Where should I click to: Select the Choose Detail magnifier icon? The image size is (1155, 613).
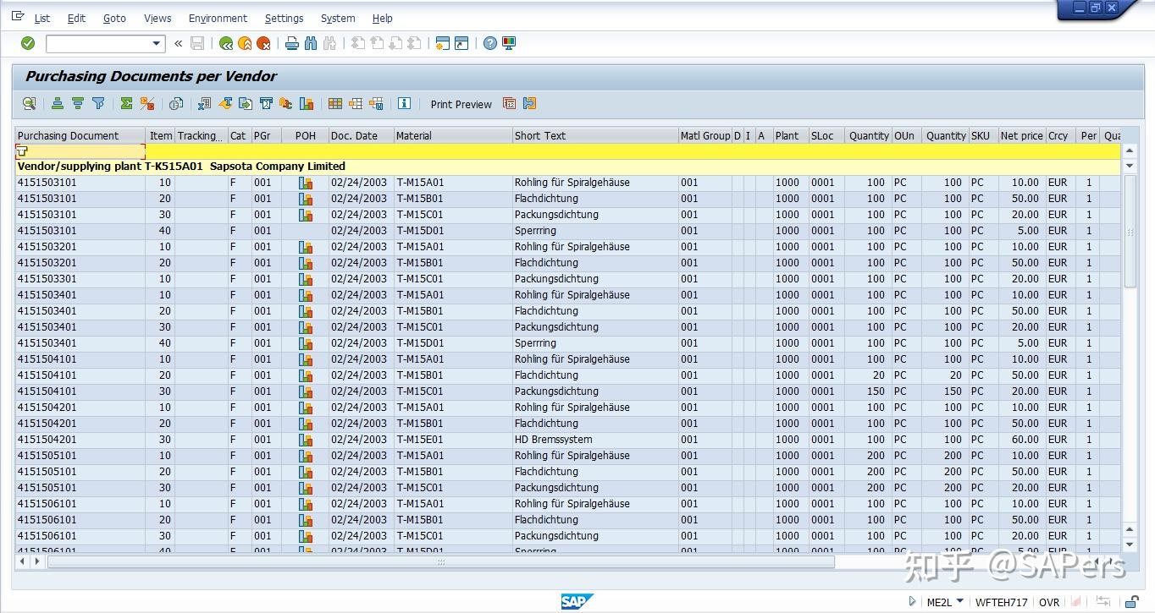pos(29,103)
